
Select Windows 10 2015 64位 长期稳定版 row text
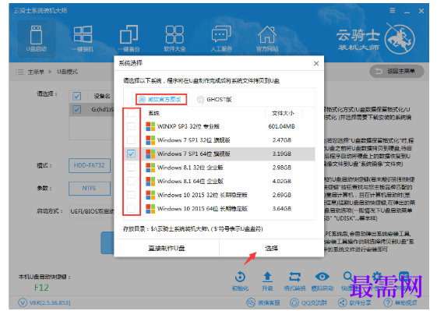(x=203, y=208)
